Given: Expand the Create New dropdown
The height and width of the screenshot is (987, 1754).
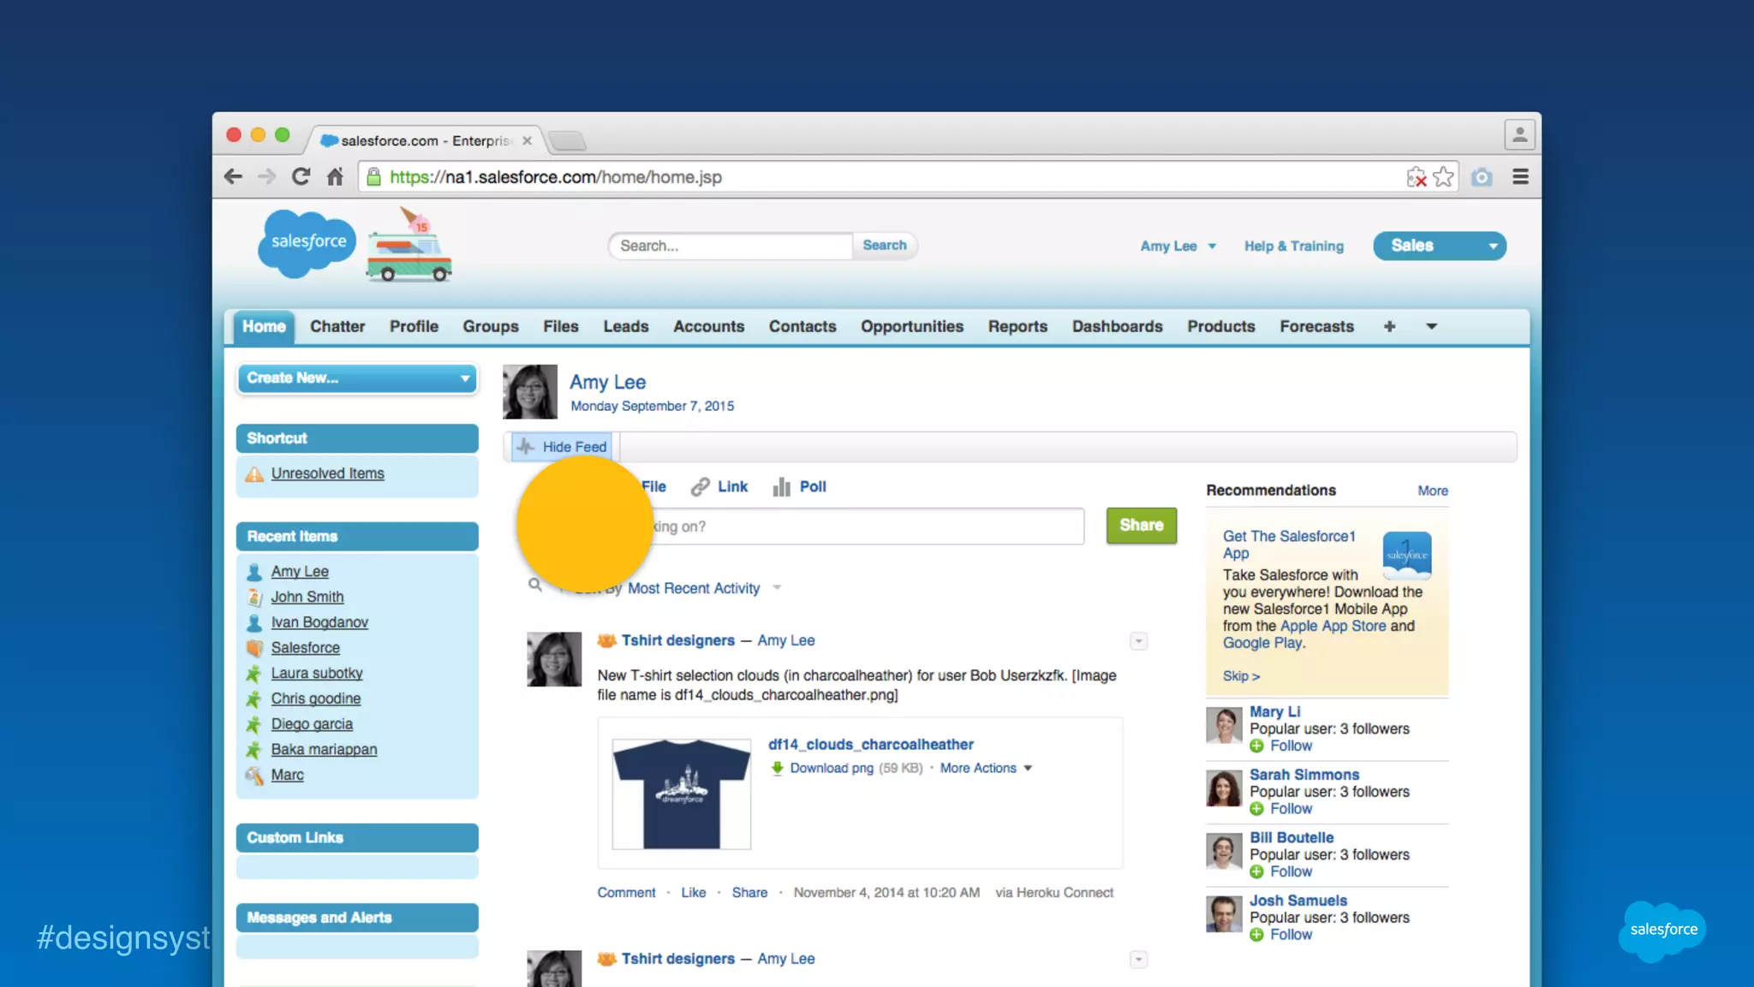Looking at the screenshot, I should [x=357, y=378].
